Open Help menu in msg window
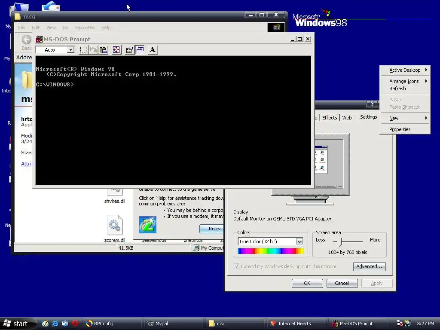Viewport: 440px width, 330px height. coord(106,27)
